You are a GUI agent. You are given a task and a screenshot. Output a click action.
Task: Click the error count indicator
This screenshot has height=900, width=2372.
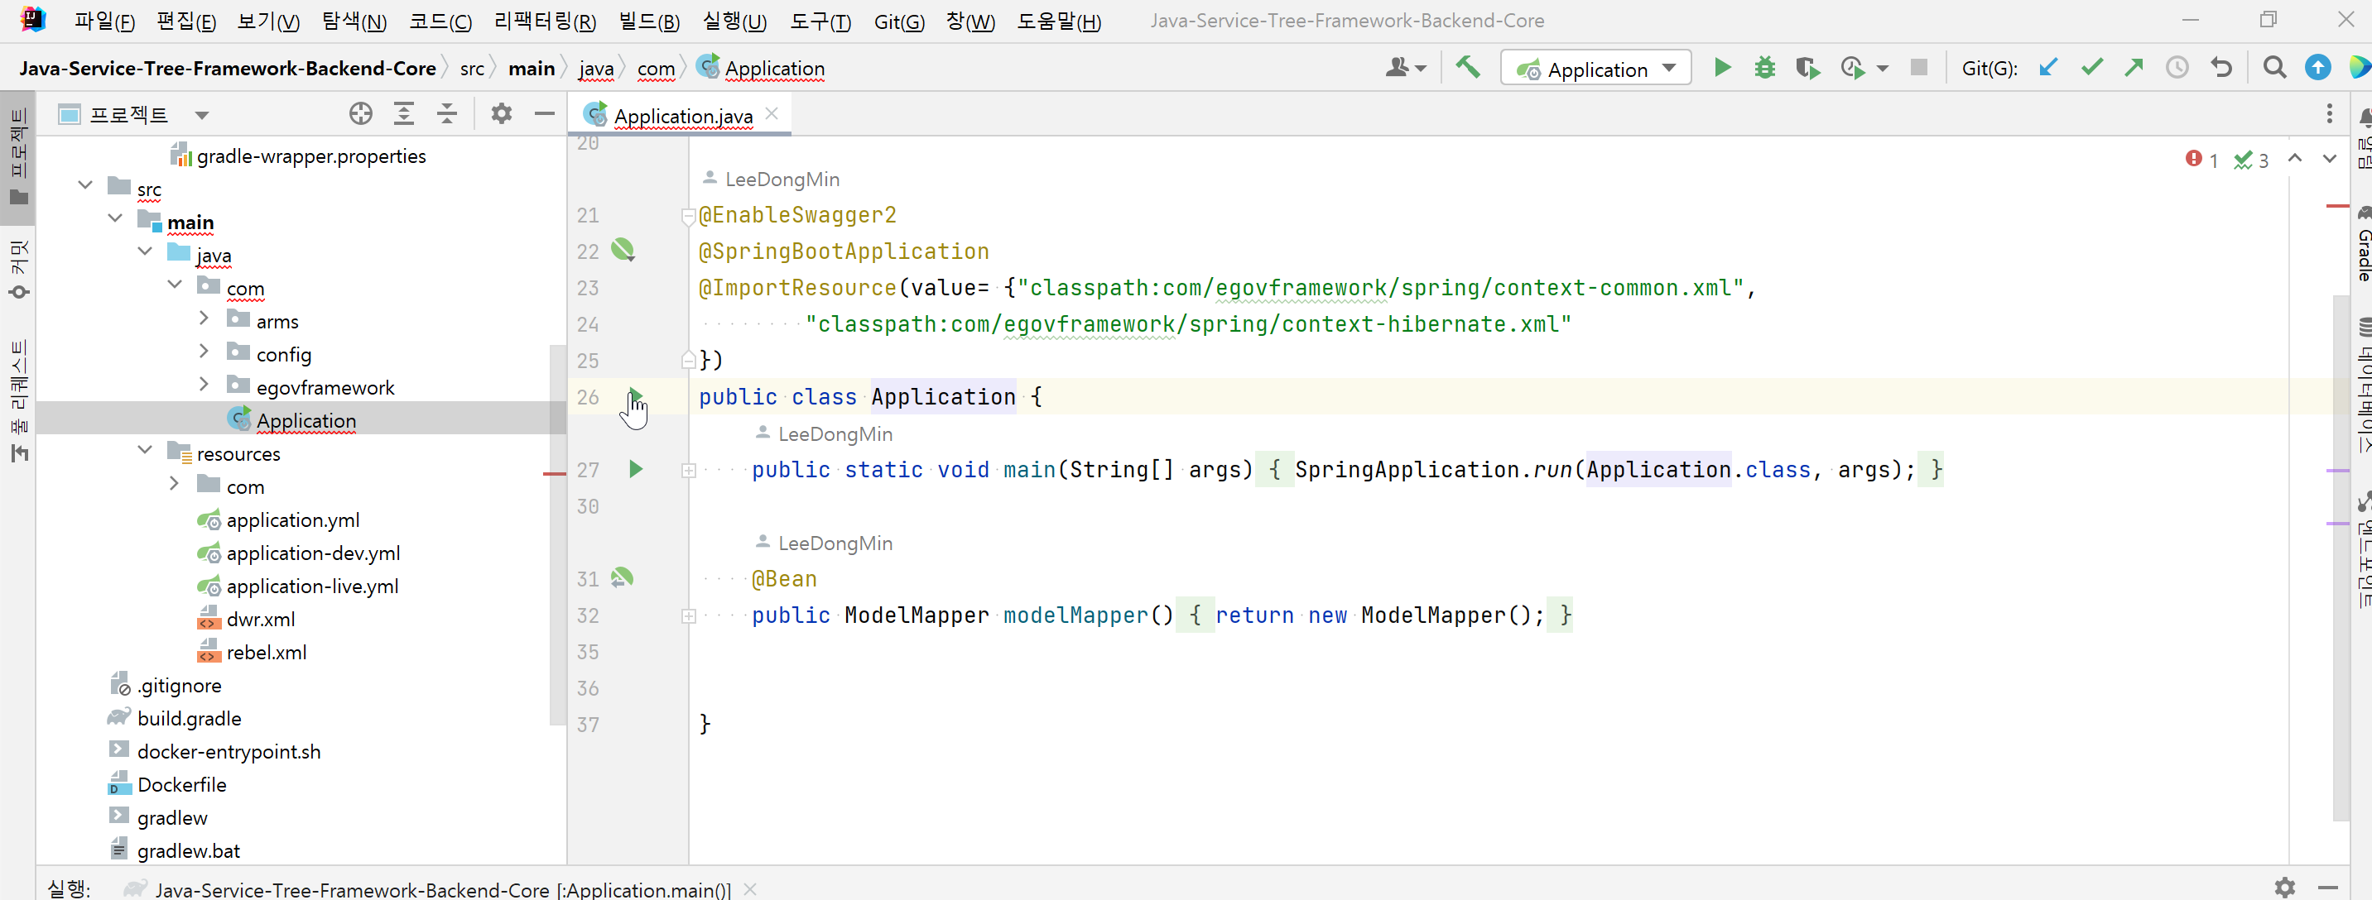coord(2201,160)
